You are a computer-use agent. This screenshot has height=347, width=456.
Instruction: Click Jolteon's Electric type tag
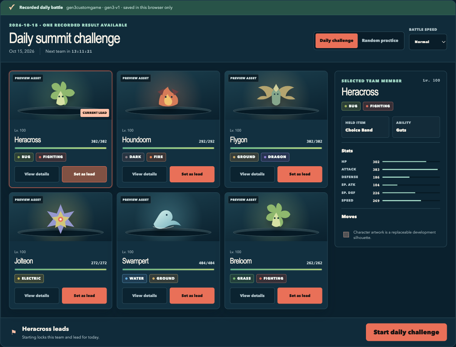(29, 279)
